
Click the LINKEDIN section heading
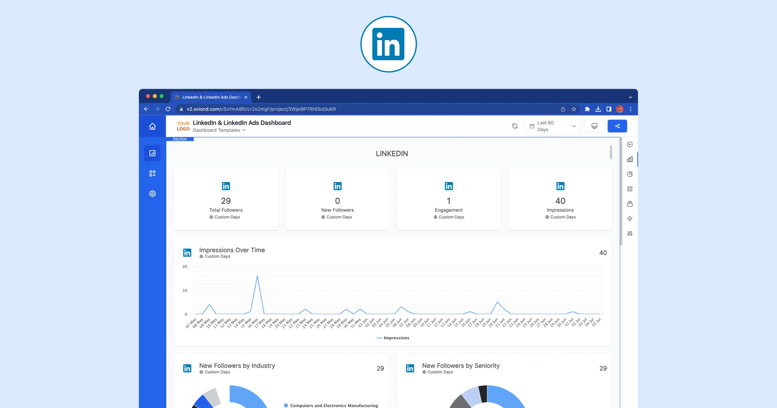(x=392, y=154)
